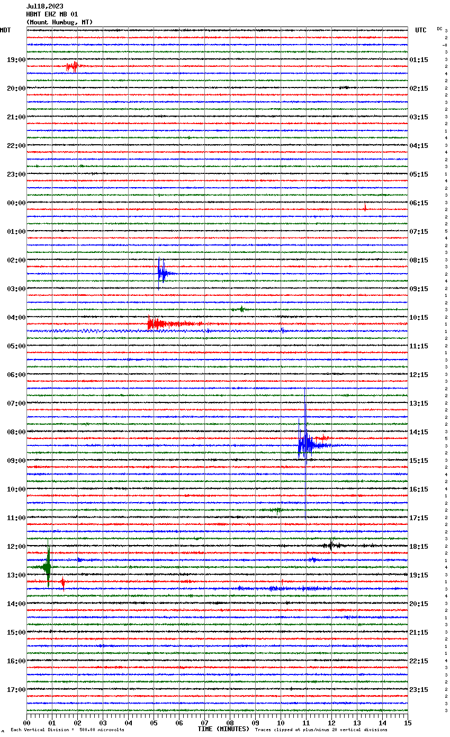Click the large blue seismic event near 08:00 MDT
Image resolution: width=450 pixels, height=737 pixels.
coord(305,444)
